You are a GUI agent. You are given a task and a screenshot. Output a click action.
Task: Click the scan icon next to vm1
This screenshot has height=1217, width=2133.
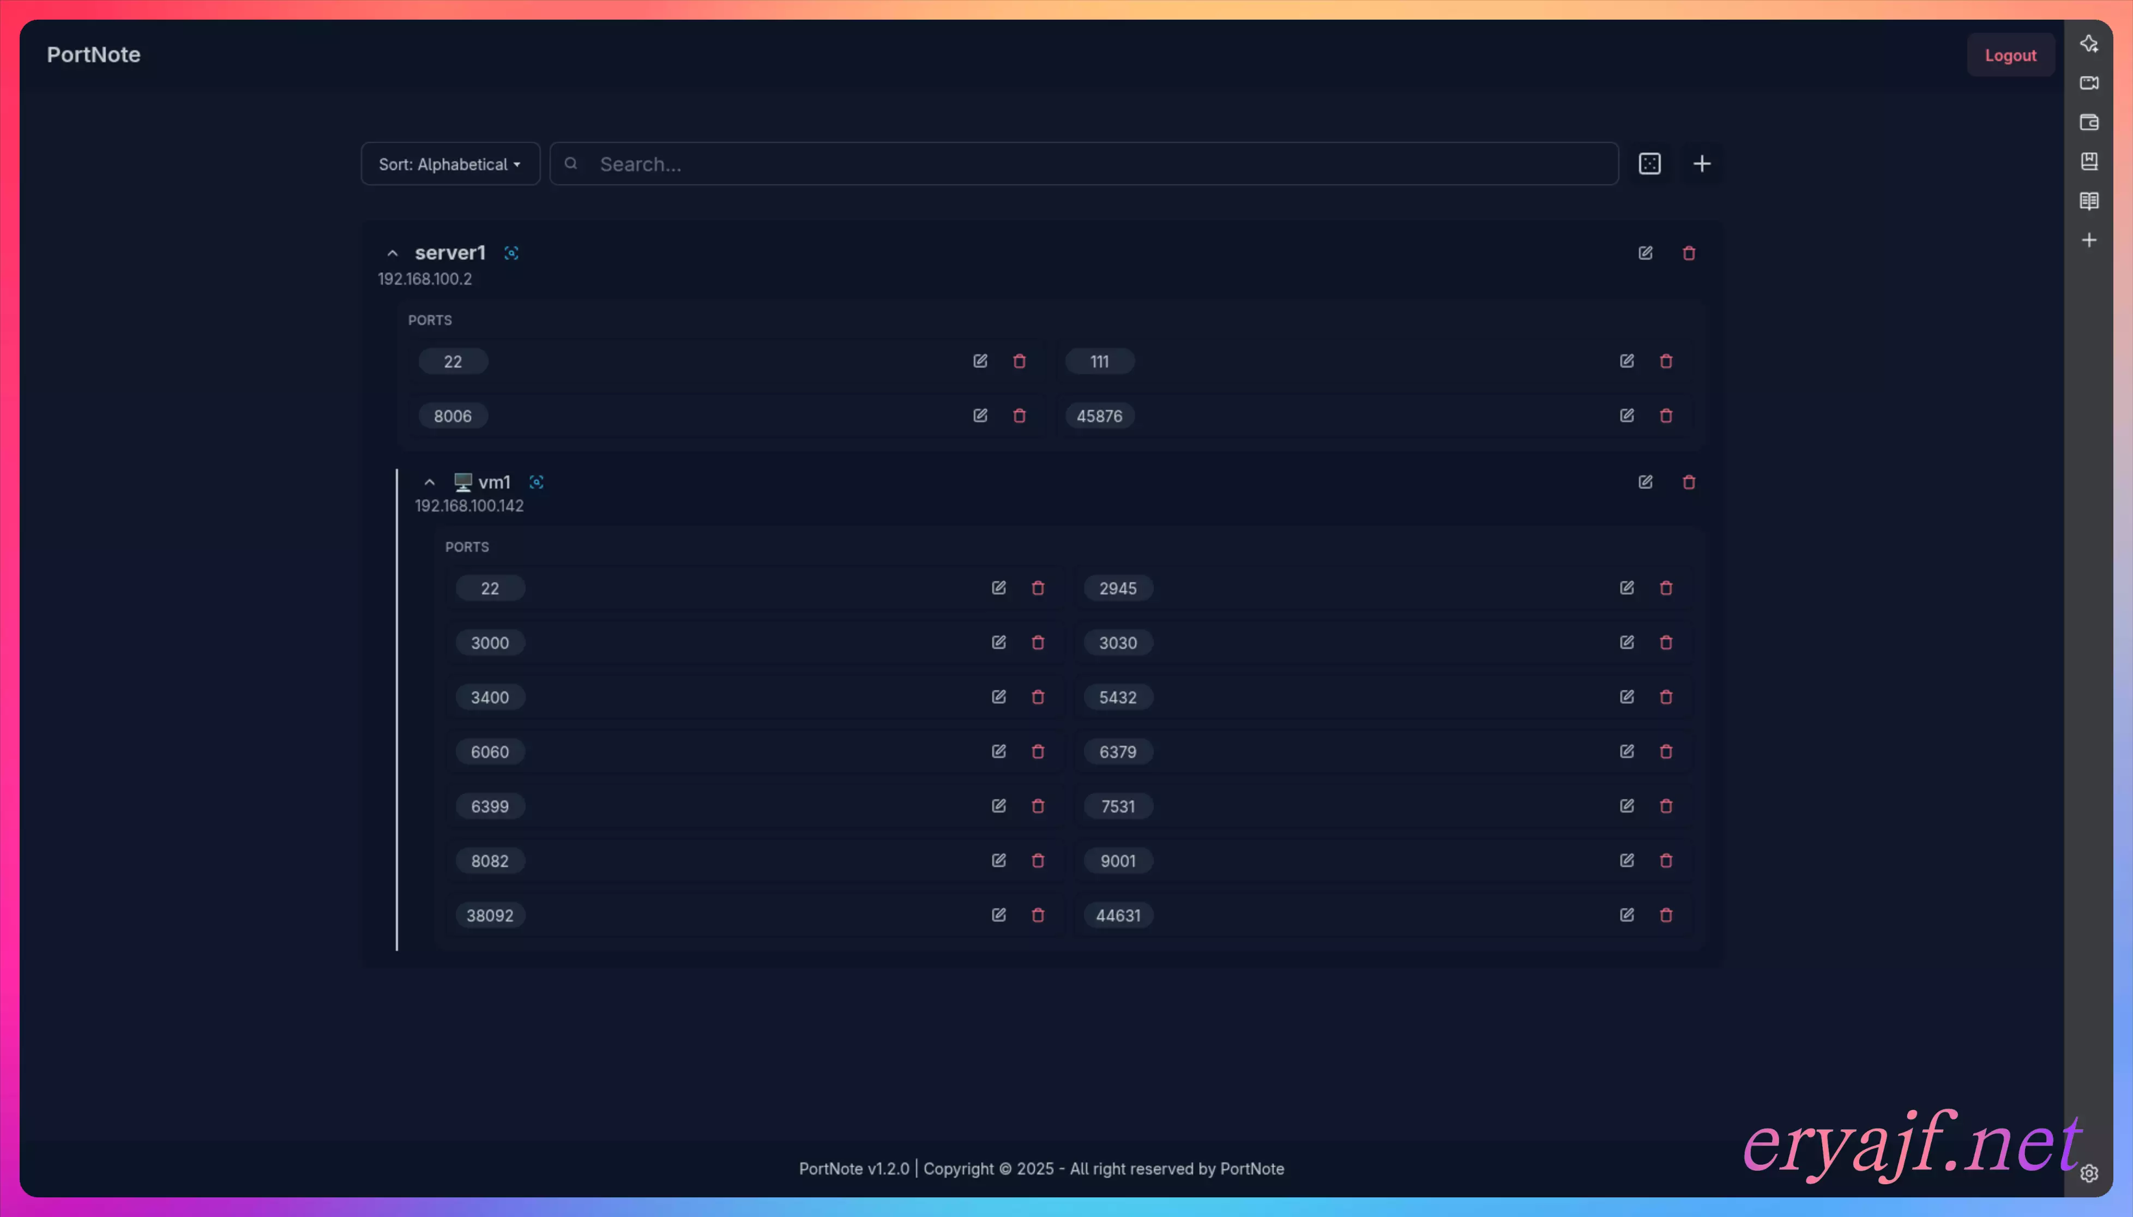[537, 481]
